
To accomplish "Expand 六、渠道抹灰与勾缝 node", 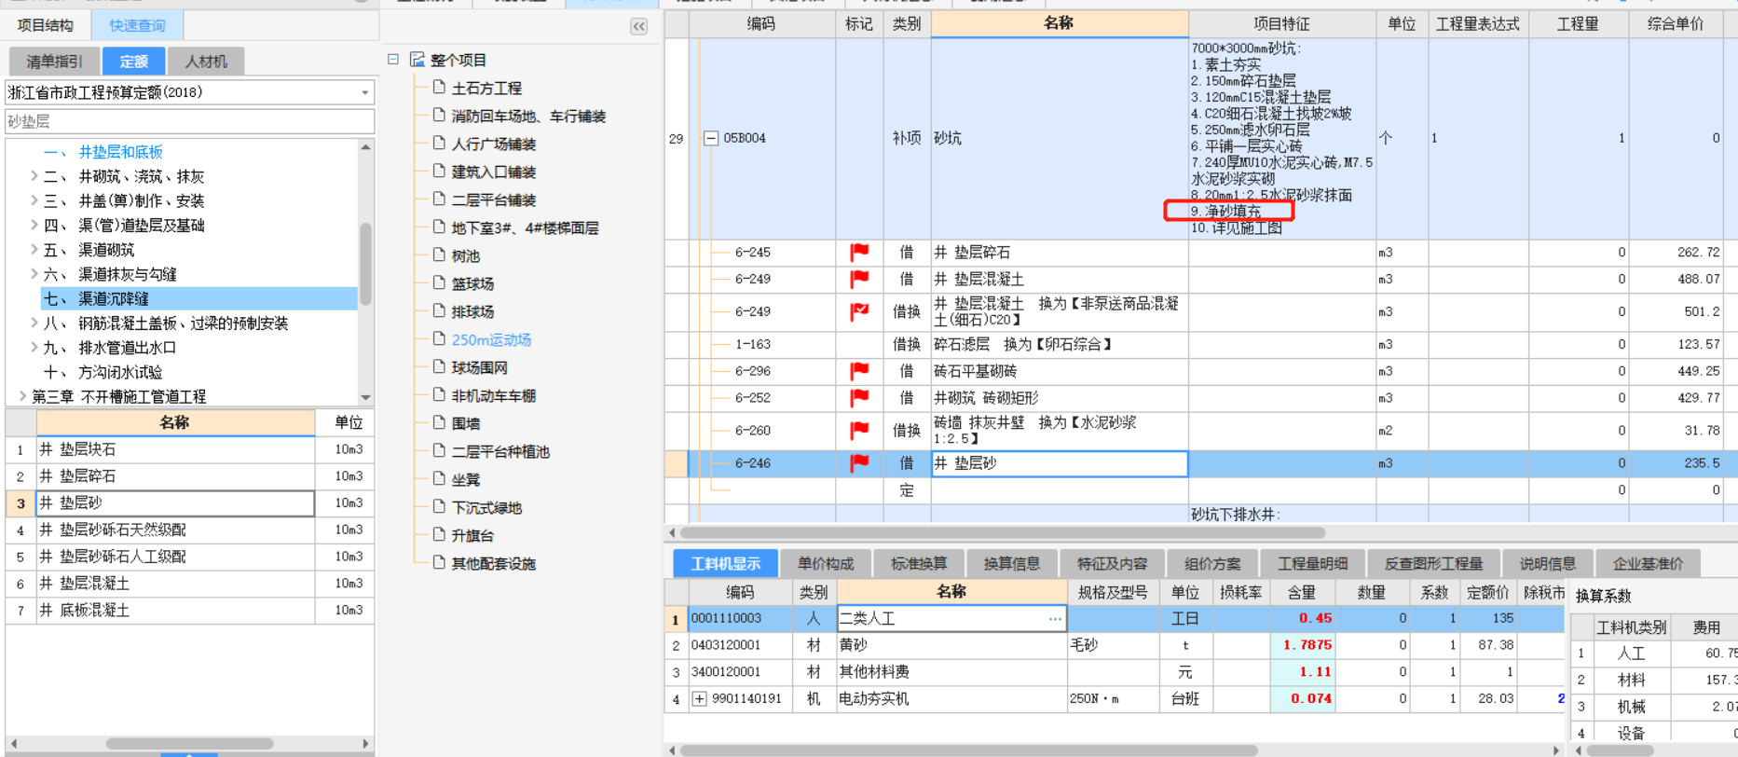I will (x=34, y=274).
